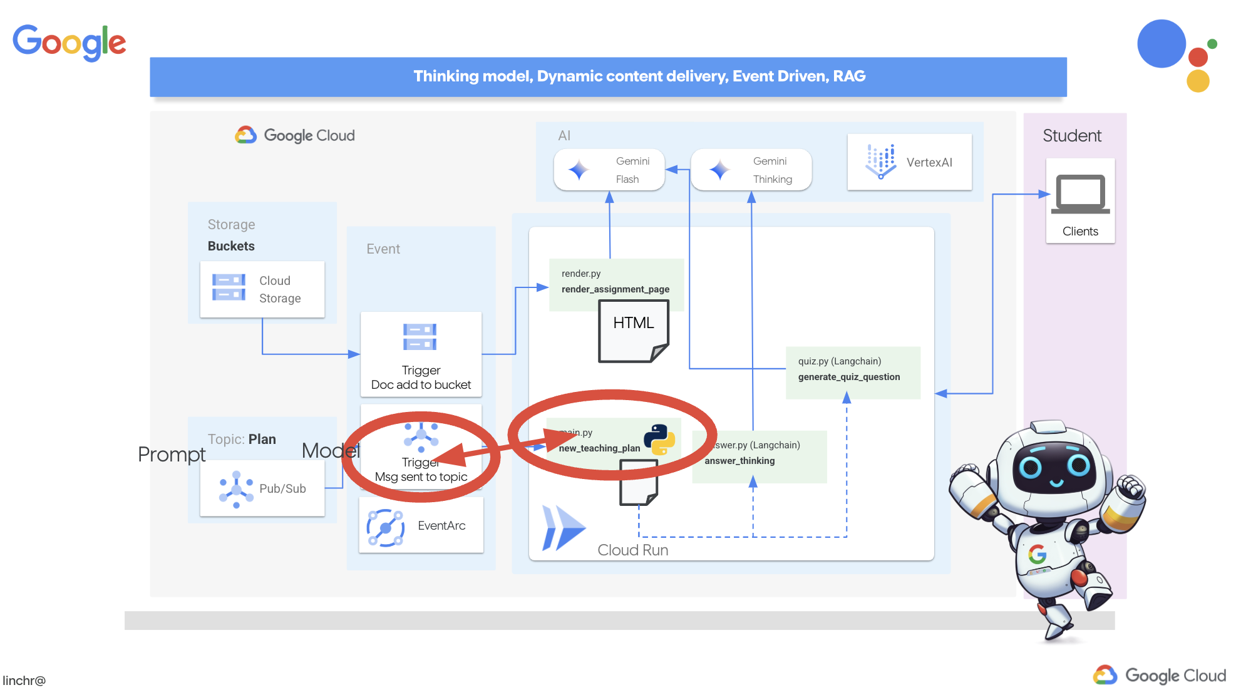This screenshot has width=1236, height=690.
Task: Select the Pub/Sub icon
Action: 235,487
